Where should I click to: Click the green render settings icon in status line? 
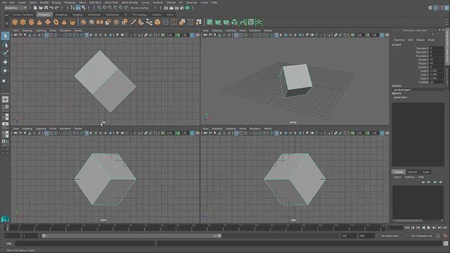click(x=188, y=8)
